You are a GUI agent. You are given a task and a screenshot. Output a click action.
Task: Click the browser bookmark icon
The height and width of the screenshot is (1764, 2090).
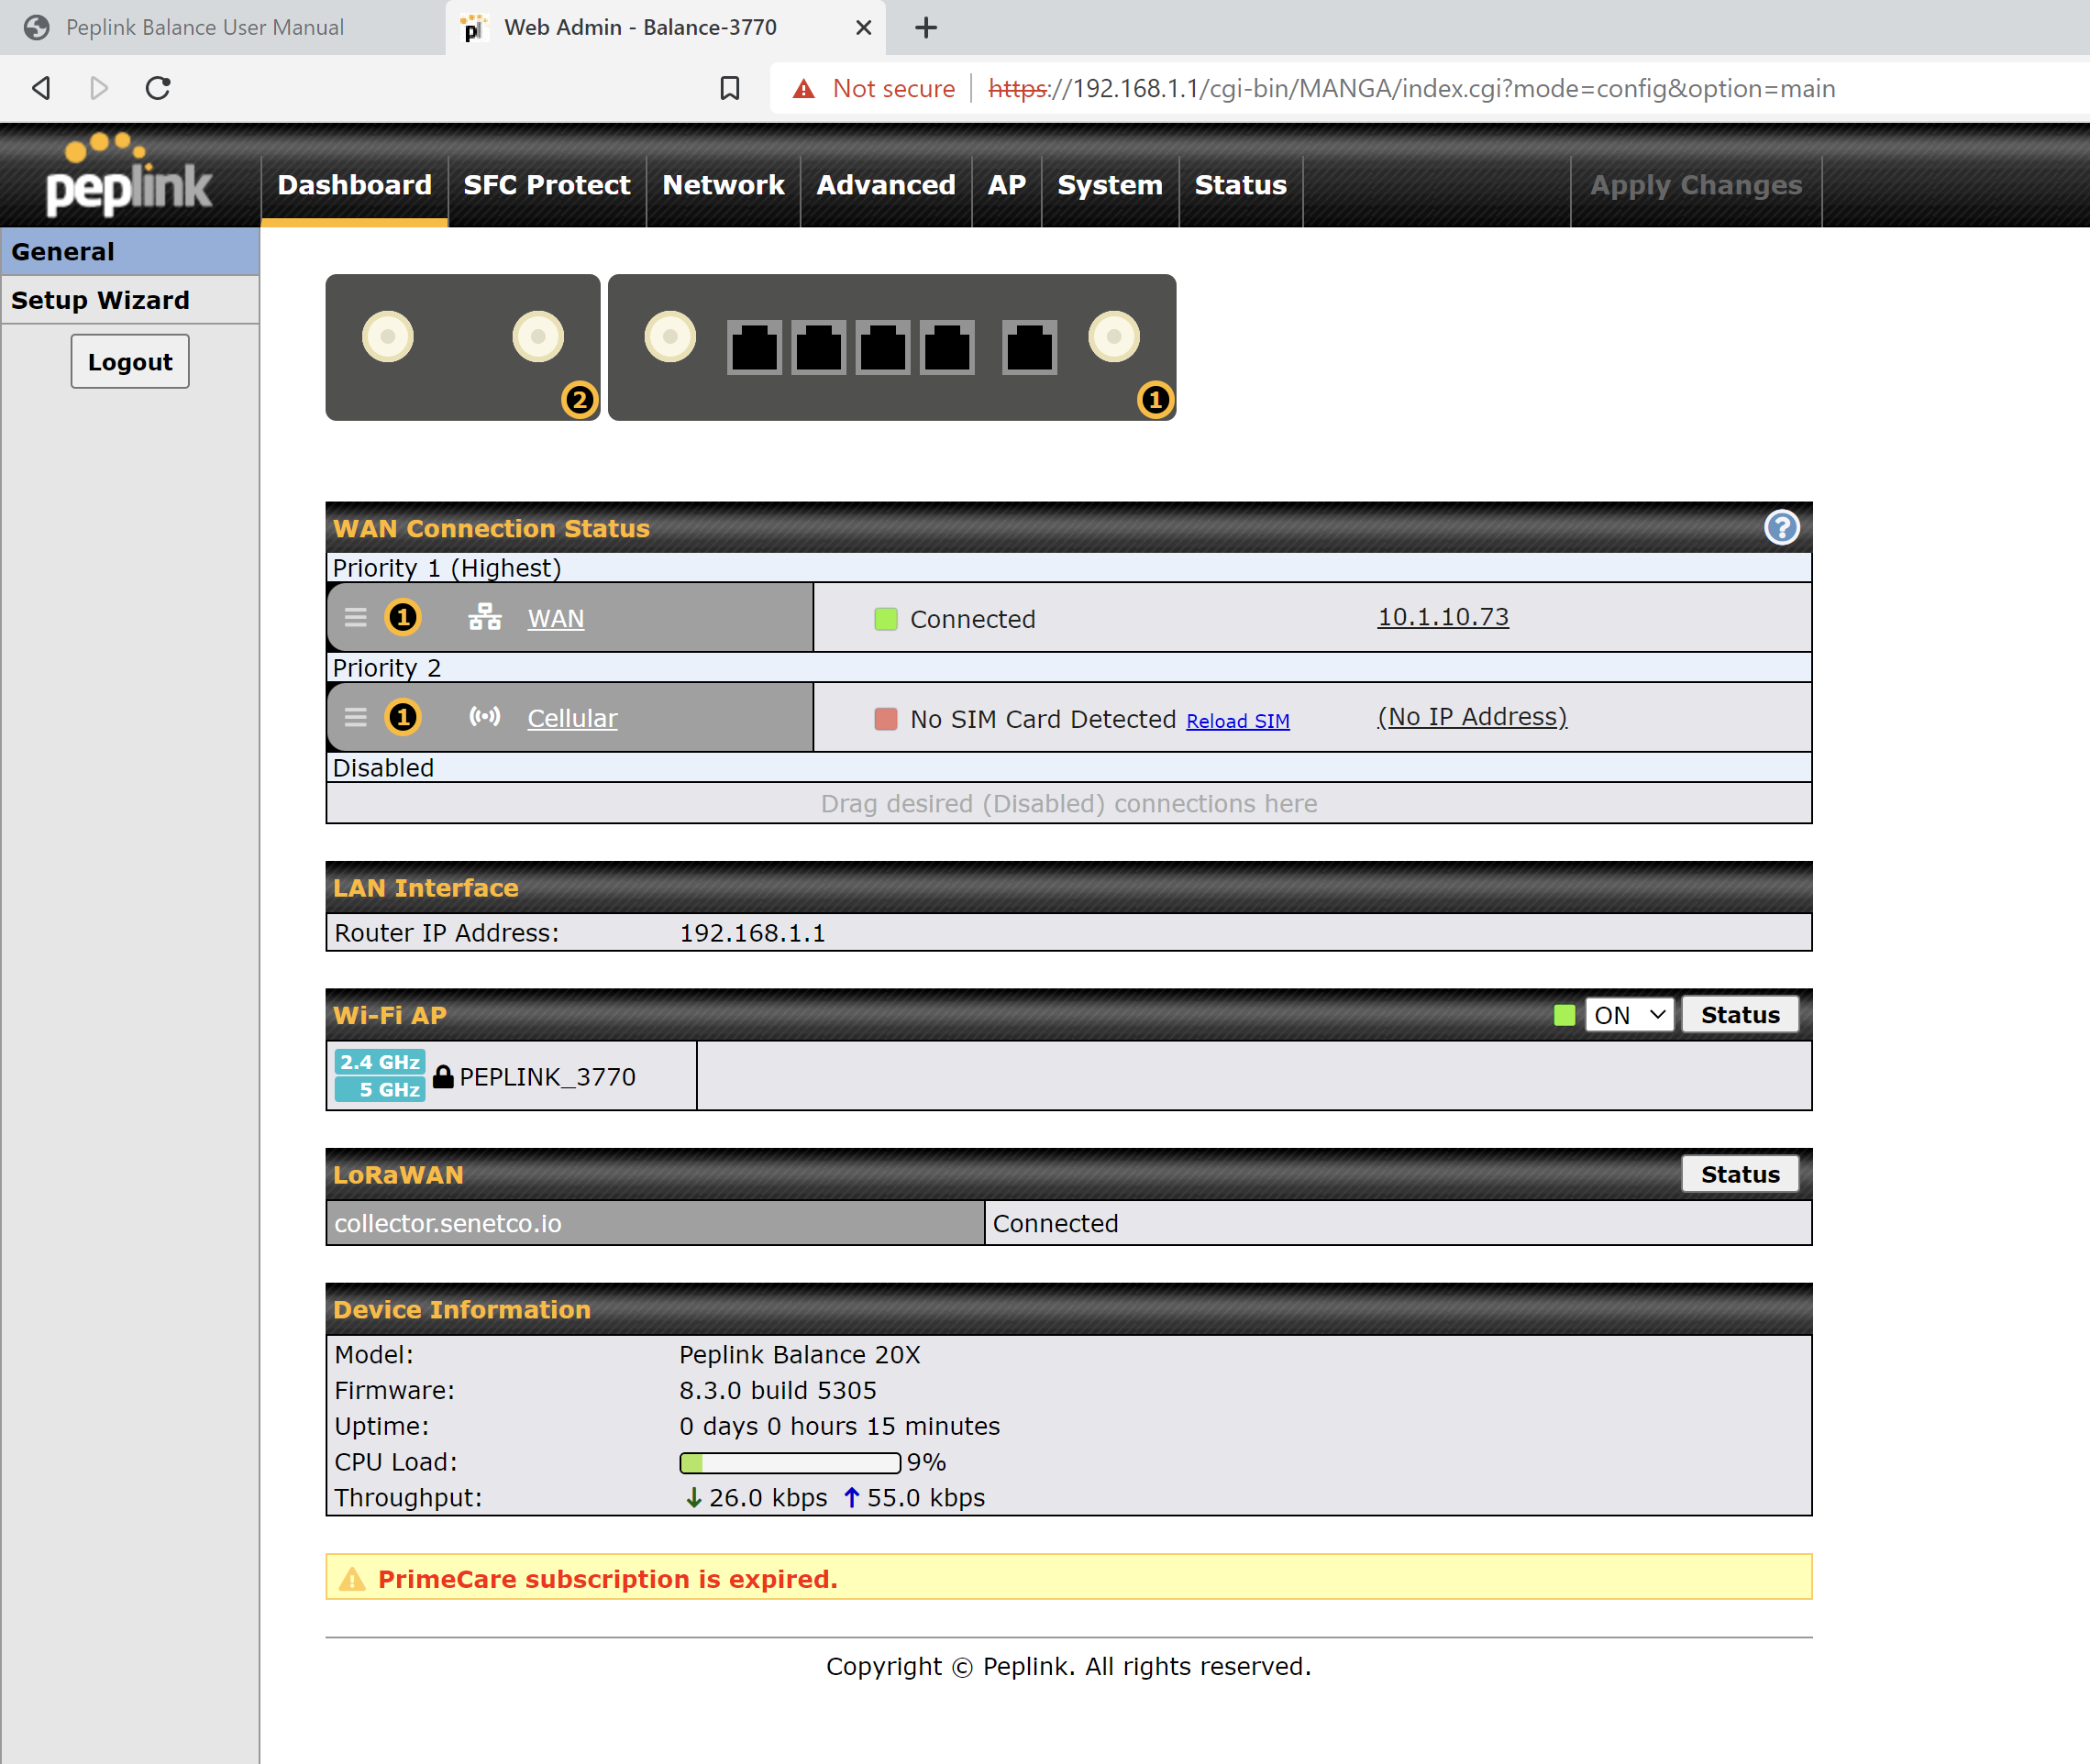[730, 88]
